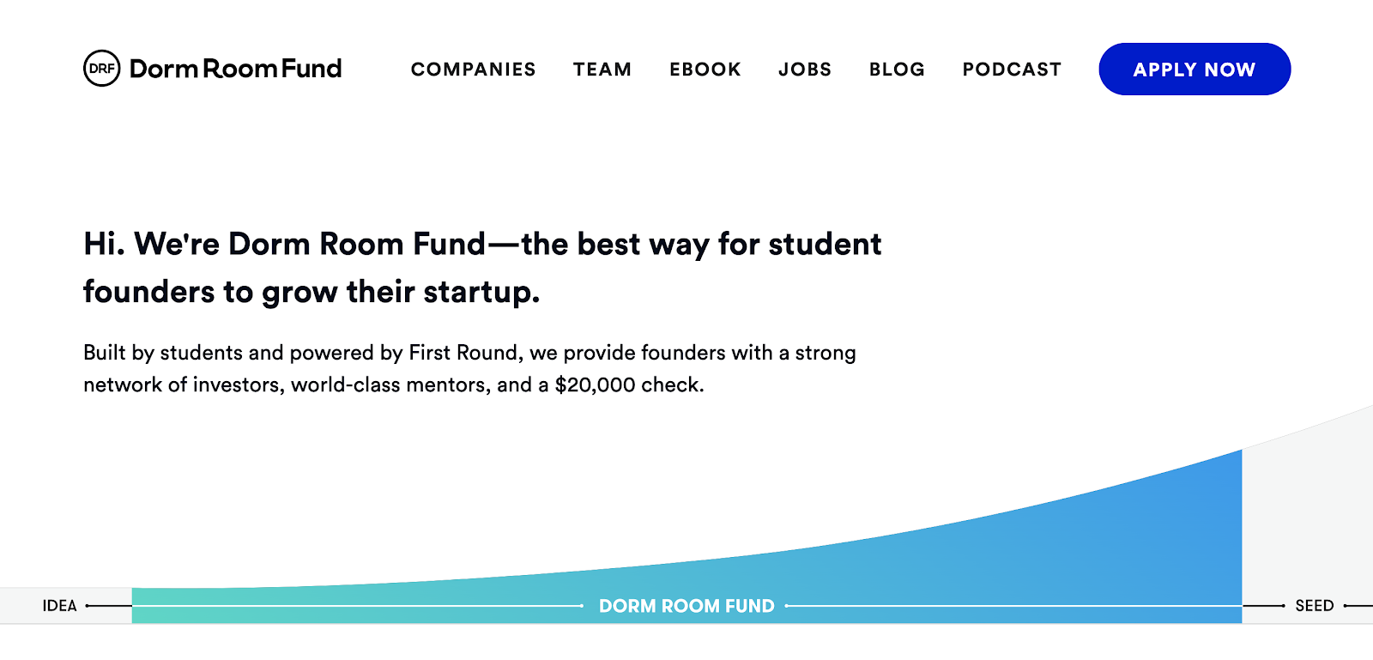Viewport: 1373px width, 660px height.
Task: Select the IDEA stage label
Action: tap(59, 606)
